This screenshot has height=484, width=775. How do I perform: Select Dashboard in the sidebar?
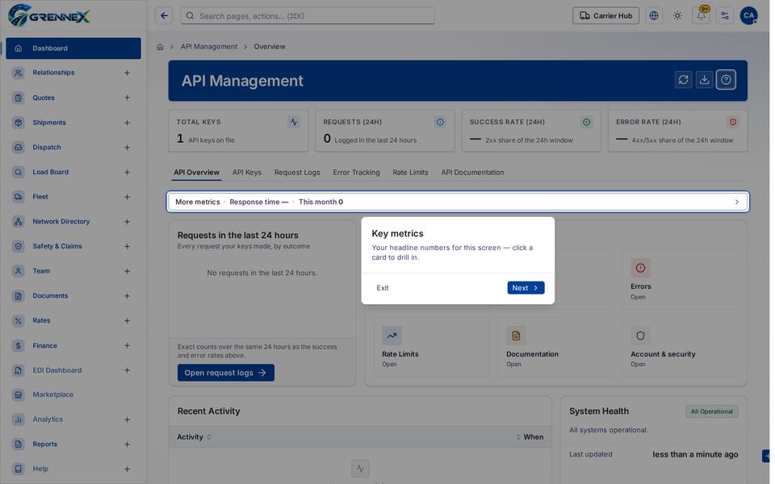pyautogui.click(x=73, y=48)
